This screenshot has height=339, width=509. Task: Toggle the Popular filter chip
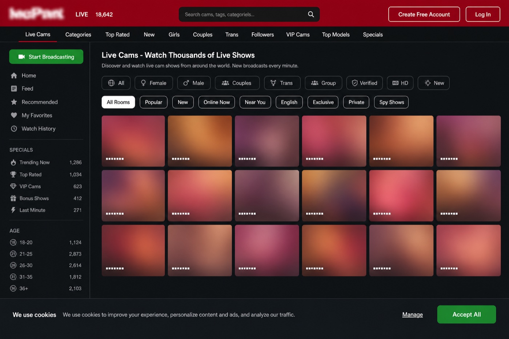(153, 102)
